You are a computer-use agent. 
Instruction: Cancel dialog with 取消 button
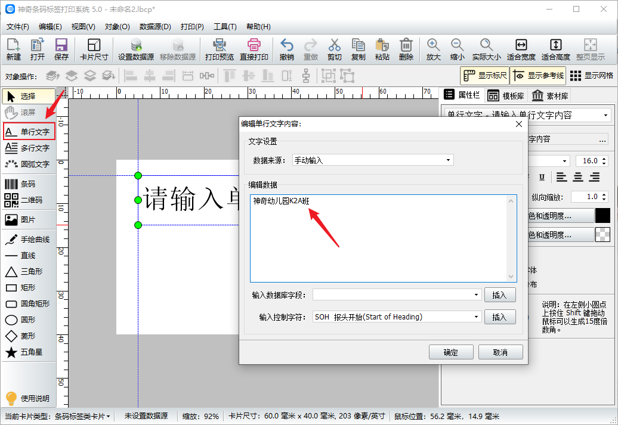click(500, 352)
